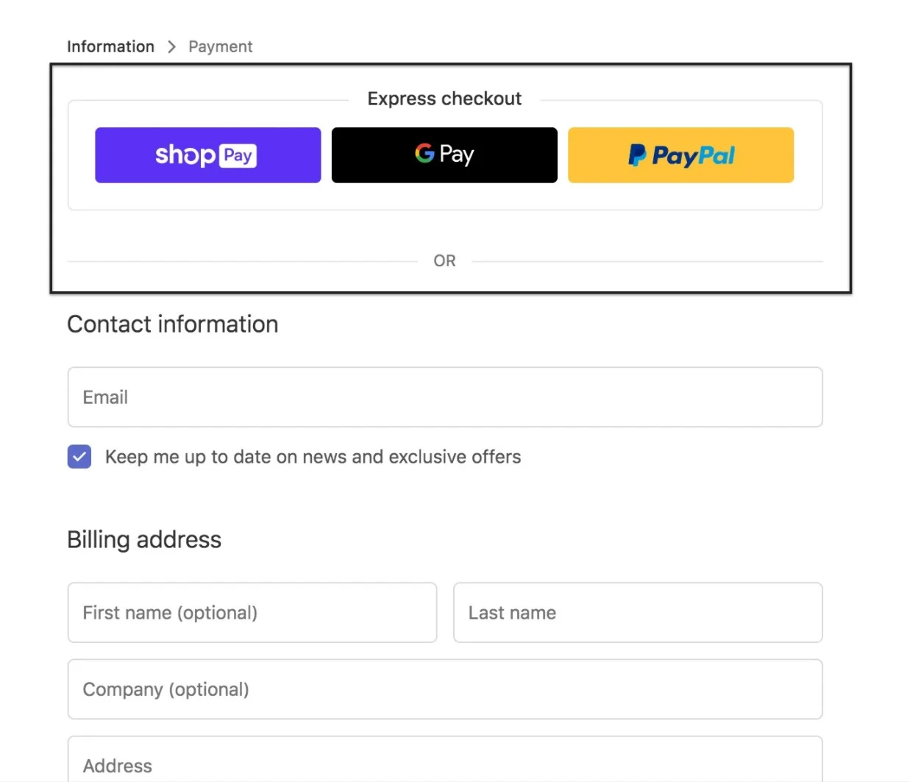Pay with the Google Pay button

[x=444, y=155]
